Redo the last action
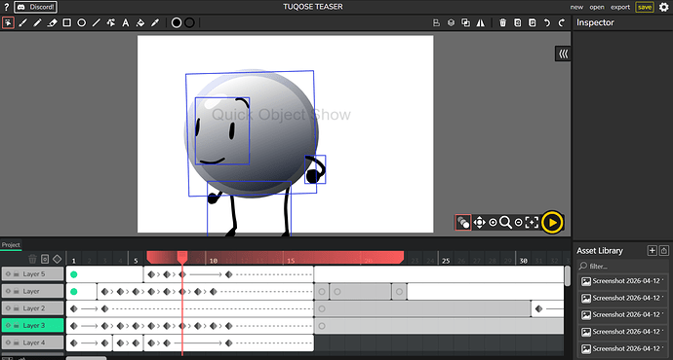The width and height of the screenshot is (673, 360). coord(562,22)
